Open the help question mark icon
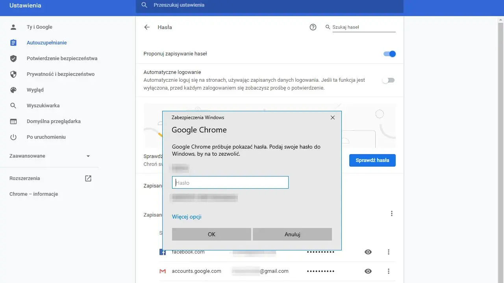504x283 pixels. 313,27
